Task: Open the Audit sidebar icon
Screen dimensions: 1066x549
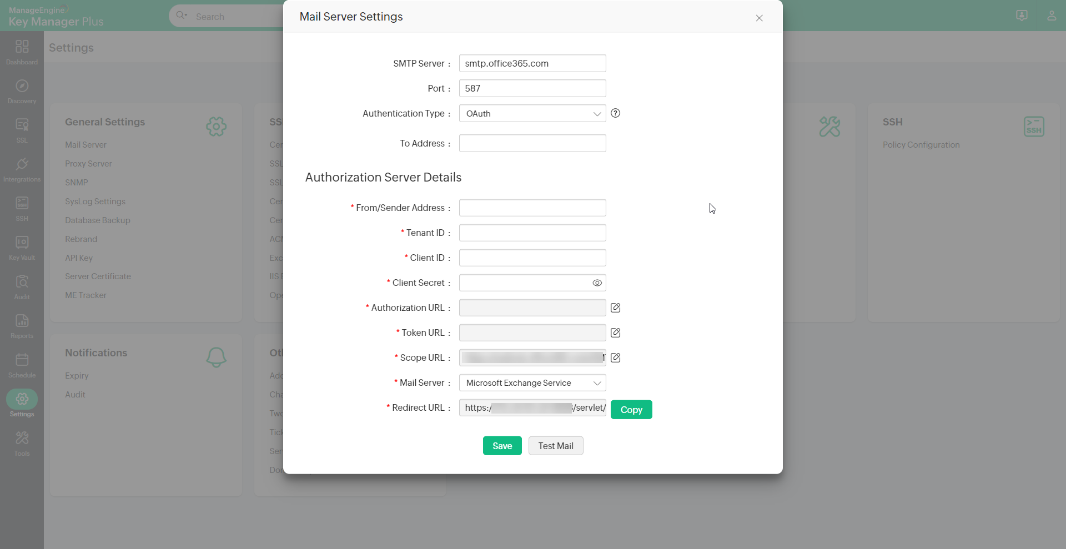Action: (x=22, y=287)
